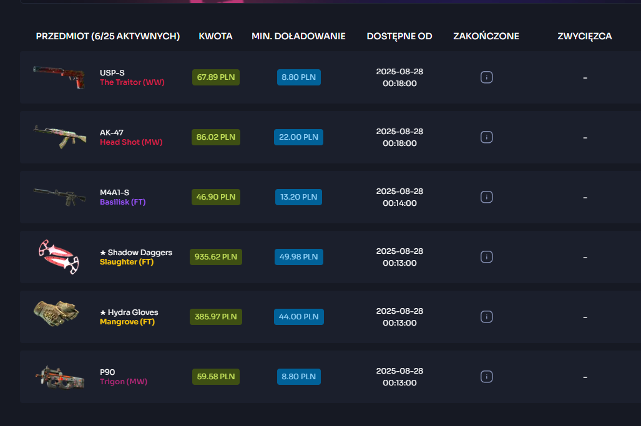Click the date 2025-08-28 00:14:00
This screenshot has height=426, width=641.
399,197
